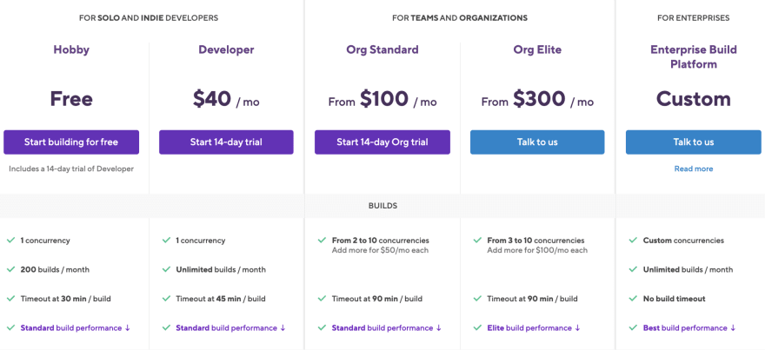
Task: Click Talk to us under Org Elite
Action: pyautogui.click(x=537, y=142)
